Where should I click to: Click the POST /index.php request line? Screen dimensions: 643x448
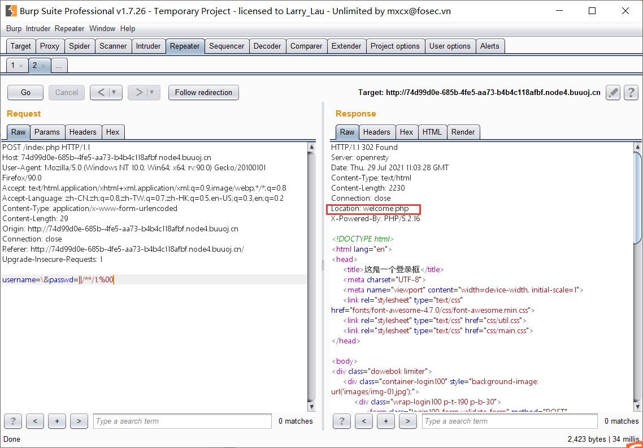click(x=46, y=147)
